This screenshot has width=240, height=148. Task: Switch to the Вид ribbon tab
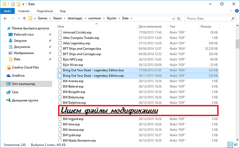pyautogui.click(x=63, y=11)
